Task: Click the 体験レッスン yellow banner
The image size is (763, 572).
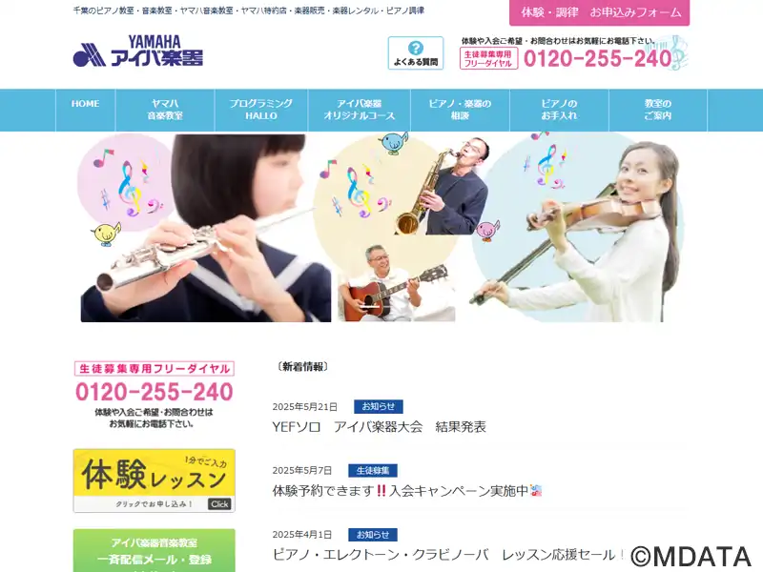Action: (x=155, y=480)
